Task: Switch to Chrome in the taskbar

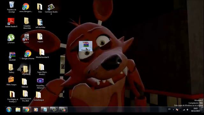Action: tap(27, 110)
